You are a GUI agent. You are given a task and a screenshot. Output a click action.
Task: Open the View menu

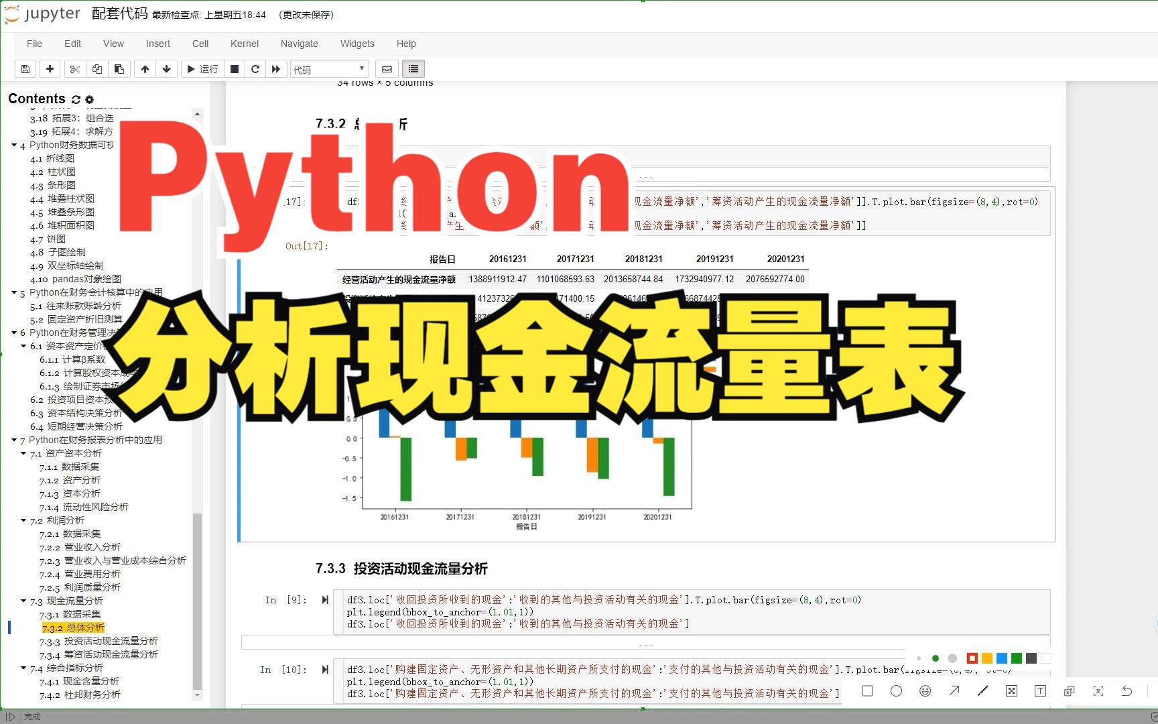[x=113, y=44]
